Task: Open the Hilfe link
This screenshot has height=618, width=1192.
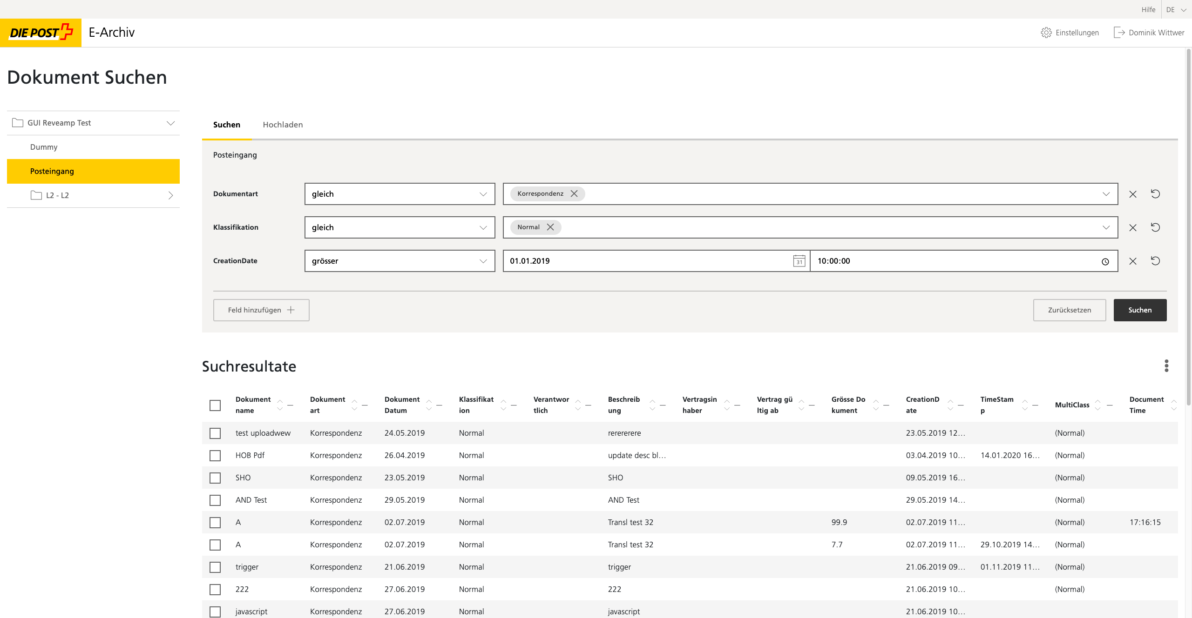Action: pos(1148,9)
